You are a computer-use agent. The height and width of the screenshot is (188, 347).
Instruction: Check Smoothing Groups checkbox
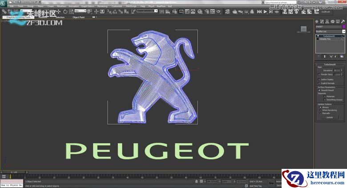tap(325, 100)
